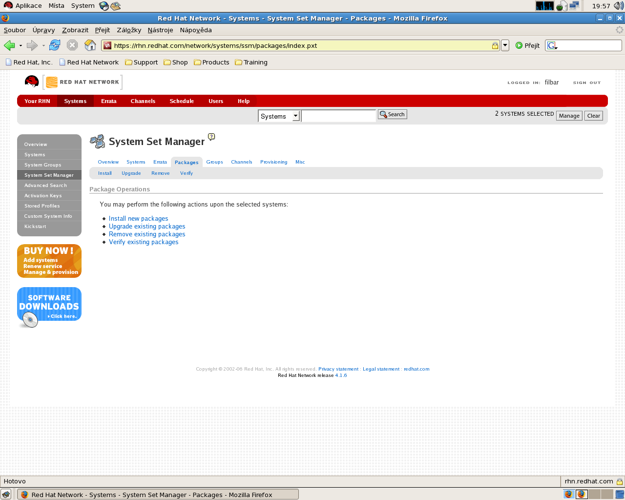Open the Aplikace red hat menu icon

8,5
